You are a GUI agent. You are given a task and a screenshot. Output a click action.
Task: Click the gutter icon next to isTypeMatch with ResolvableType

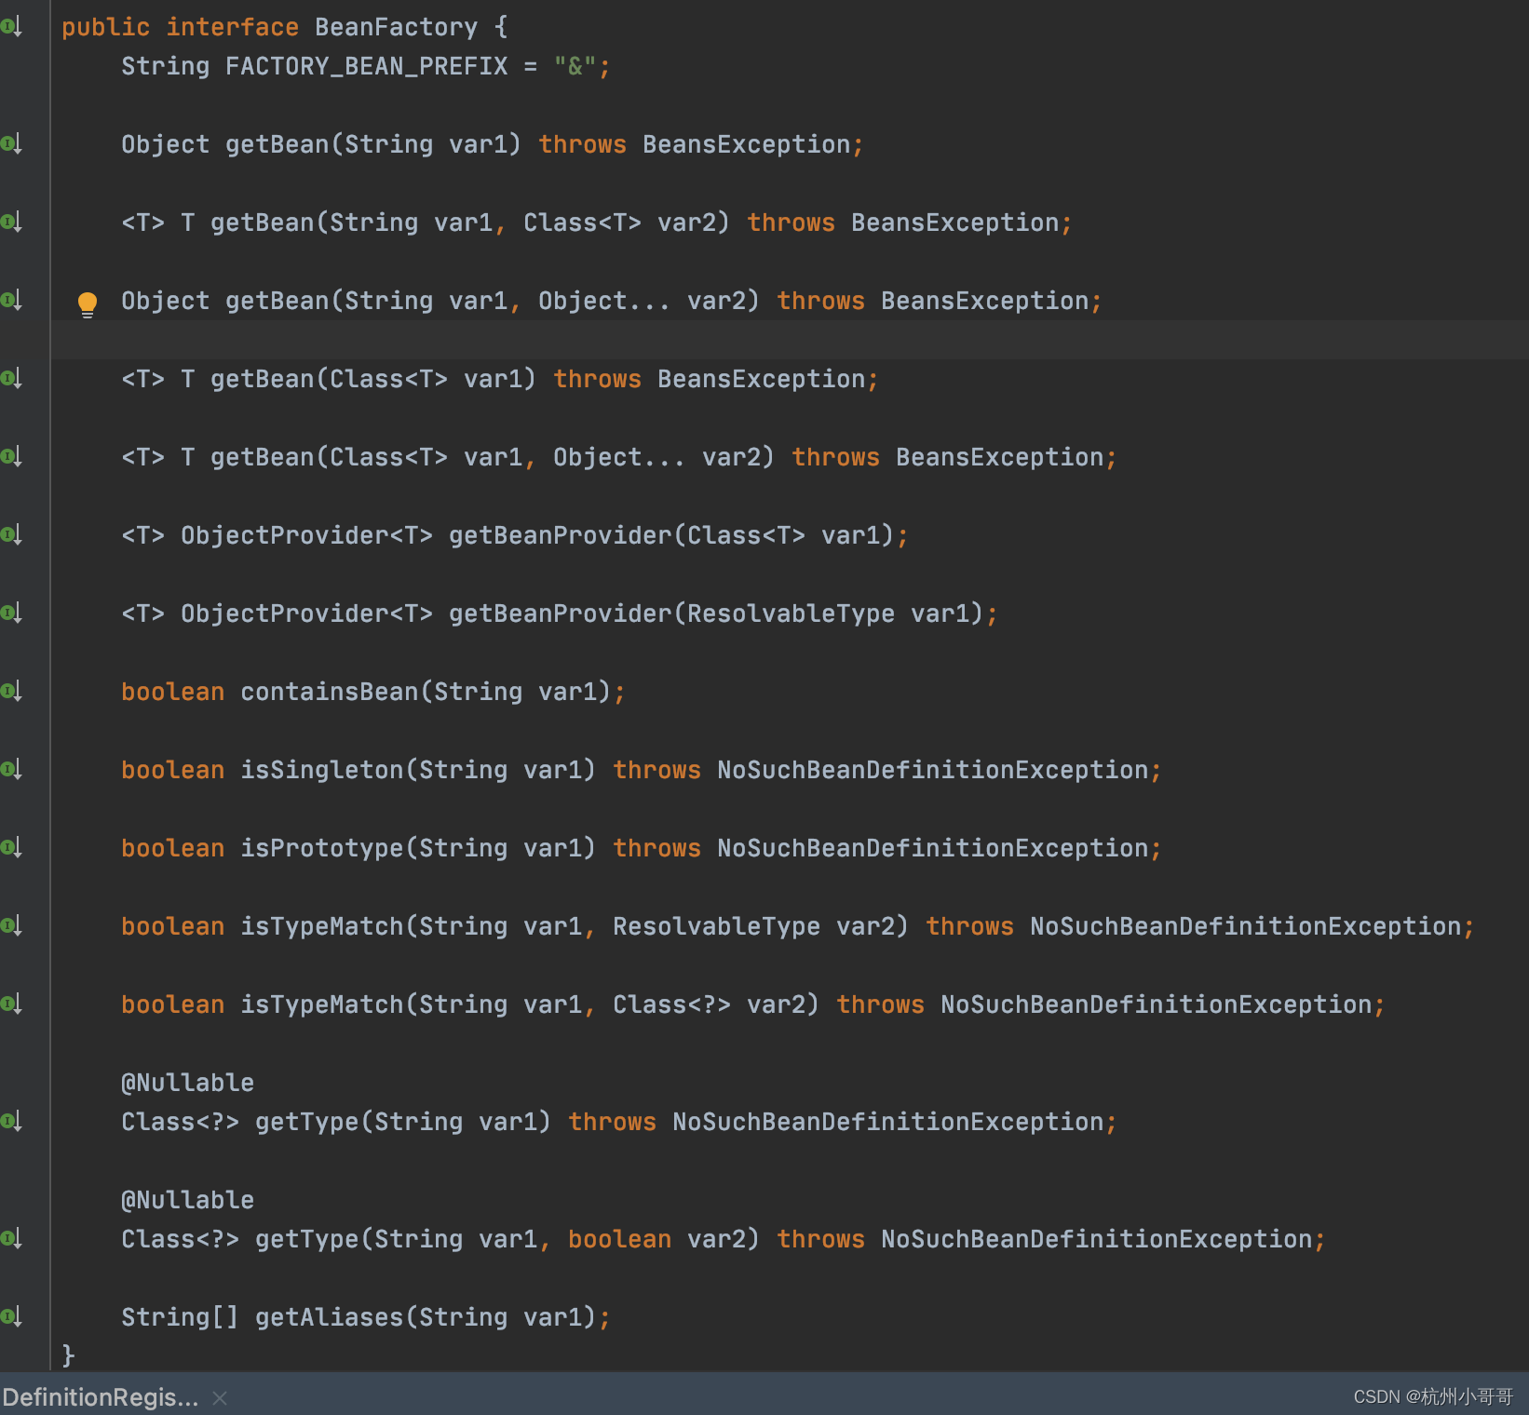tap(12, 924)
